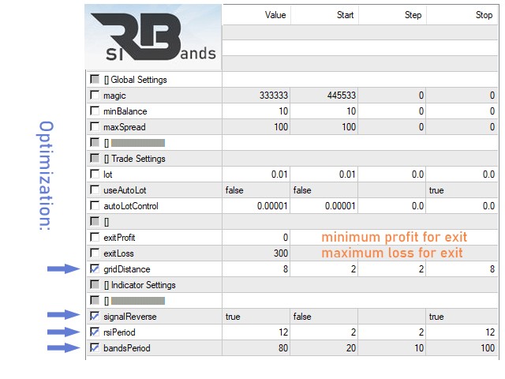Untick the rsiPeriod checkbox
Viewport: 505px width, 379px height.
[x=95, y=332]
